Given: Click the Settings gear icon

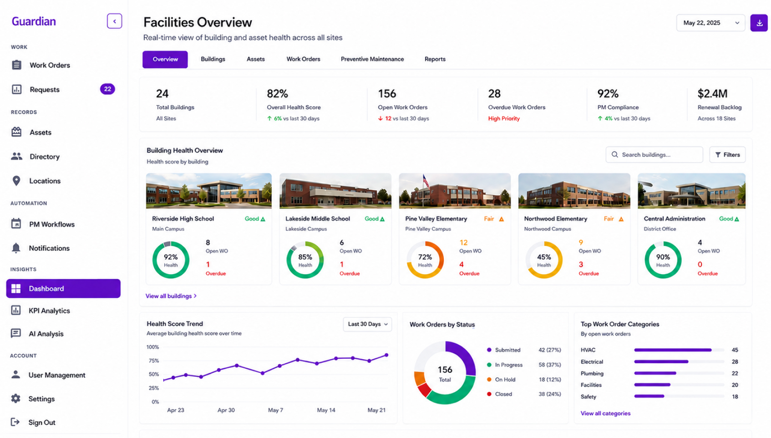Looking at the screenshot, I should pos(15,398).
